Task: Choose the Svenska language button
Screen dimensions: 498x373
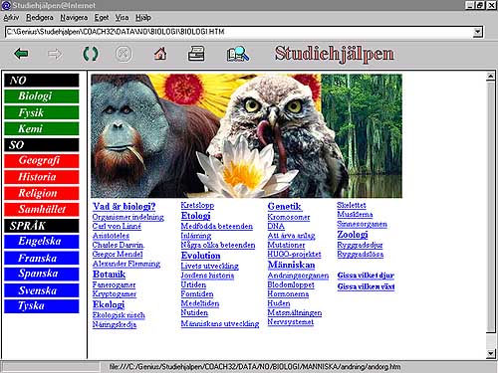Action: pyautogui.click(x=42, y=290)
